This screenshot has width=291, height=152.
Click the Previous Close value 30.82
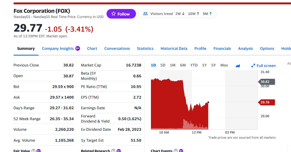click(x=68, y=65)
